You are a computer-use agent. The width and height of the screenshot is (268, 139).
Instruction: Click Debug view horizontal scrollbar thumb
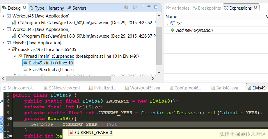(58, 79)
